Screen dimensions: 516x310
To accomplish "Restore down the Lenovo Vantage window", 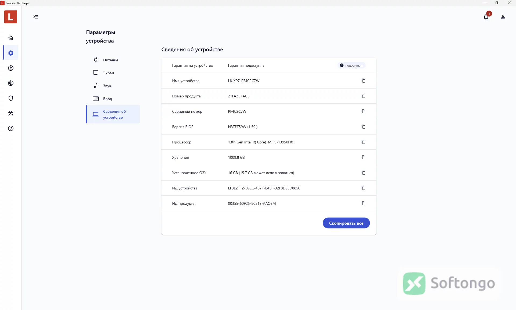I will [497, 3].
